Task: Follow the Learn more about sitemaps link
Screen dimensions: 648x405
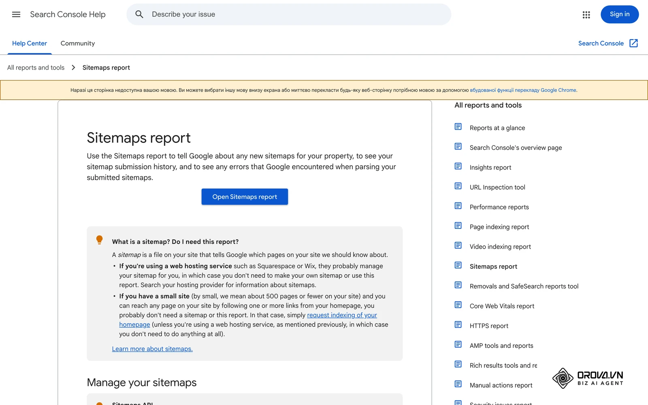Action: pyautogui.click(x=152, y=349)
